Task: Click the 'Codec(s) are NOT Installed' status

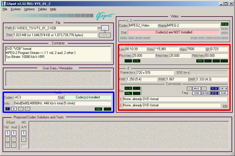Action: [x=174, y=32]
